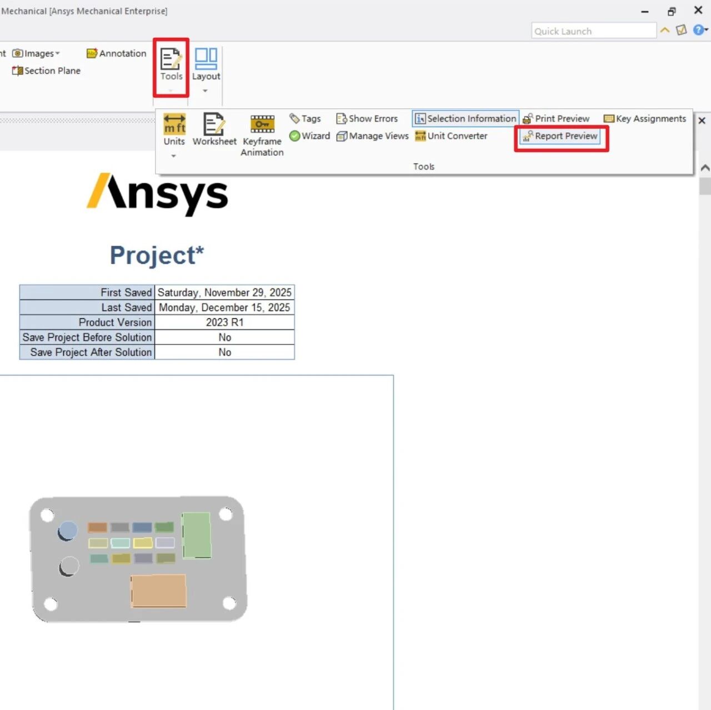Click the vertical scrollbar thumb
The image size is (711, 710).
click(x=705, y=186)
